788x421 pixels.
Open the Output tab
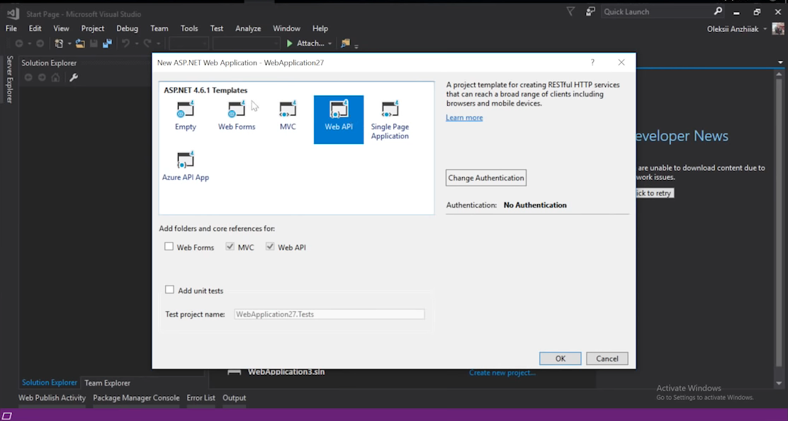[234, 398]
